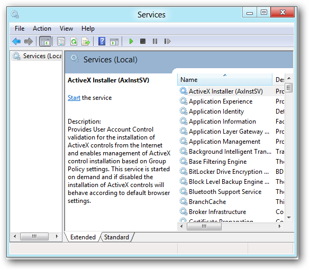Select Application Information service name
Screen dimensions: 310x270
[x=222, y=122]
